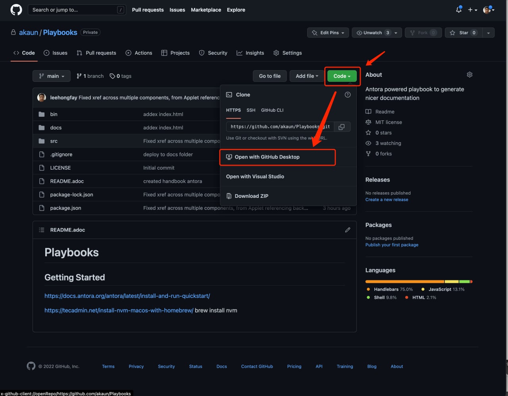
Task: Click the GitHub logo in the footer
Action: click(31, 366)
